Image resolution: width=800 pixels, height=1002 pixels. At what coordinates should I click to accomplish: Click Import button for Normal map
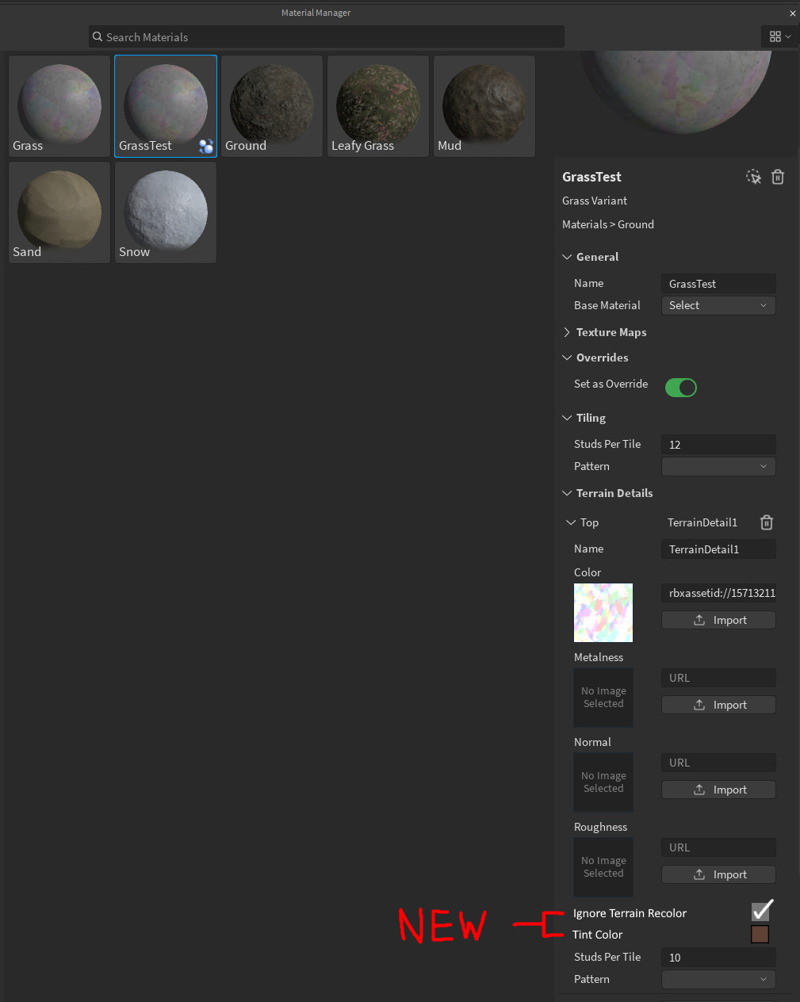tap(718, 790)
